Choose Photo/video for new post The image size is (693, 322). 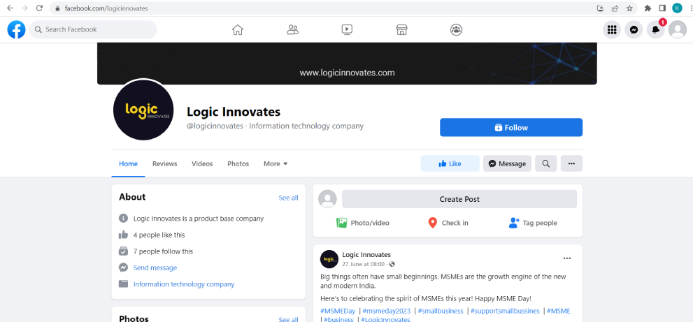tap(363, 223)
